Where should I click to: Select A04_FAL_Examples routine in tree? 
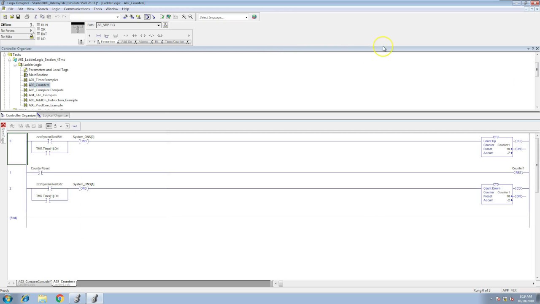point(43,95)
